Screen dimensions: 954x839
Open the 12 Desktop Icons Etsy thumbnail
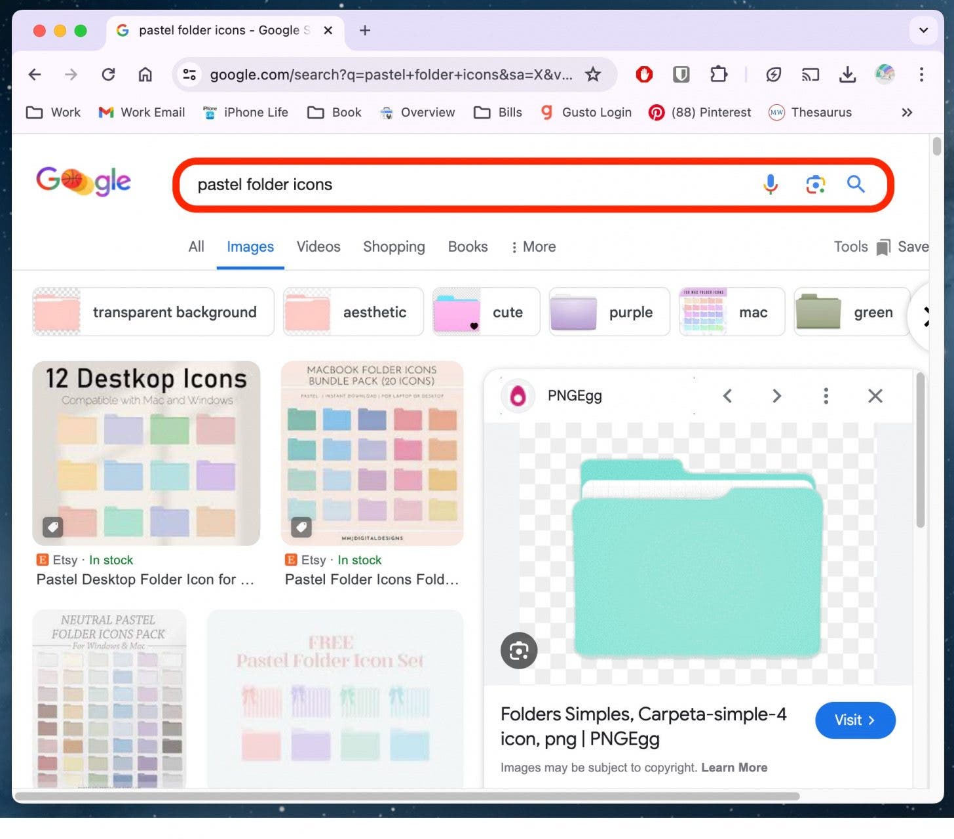(x=146, y=454)
